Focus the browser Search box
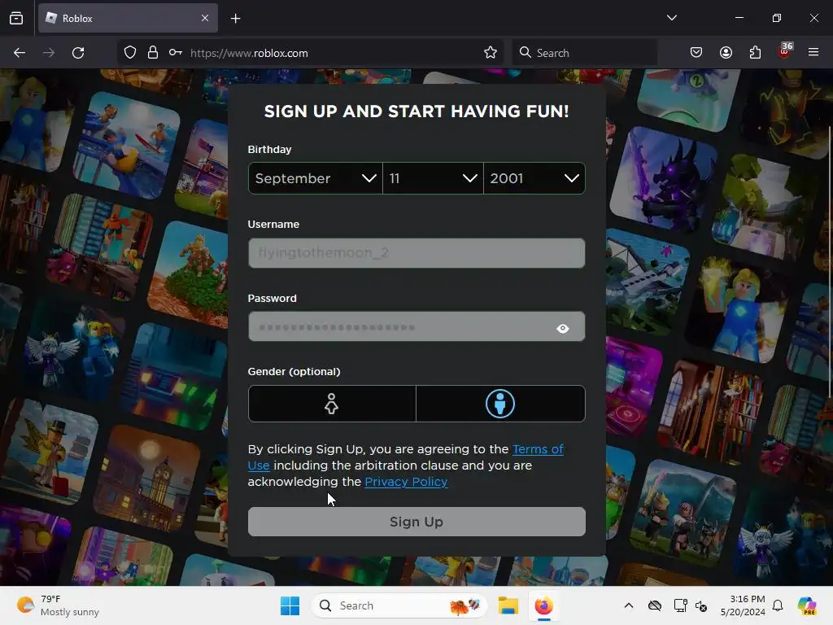 (x=584, y=53)
